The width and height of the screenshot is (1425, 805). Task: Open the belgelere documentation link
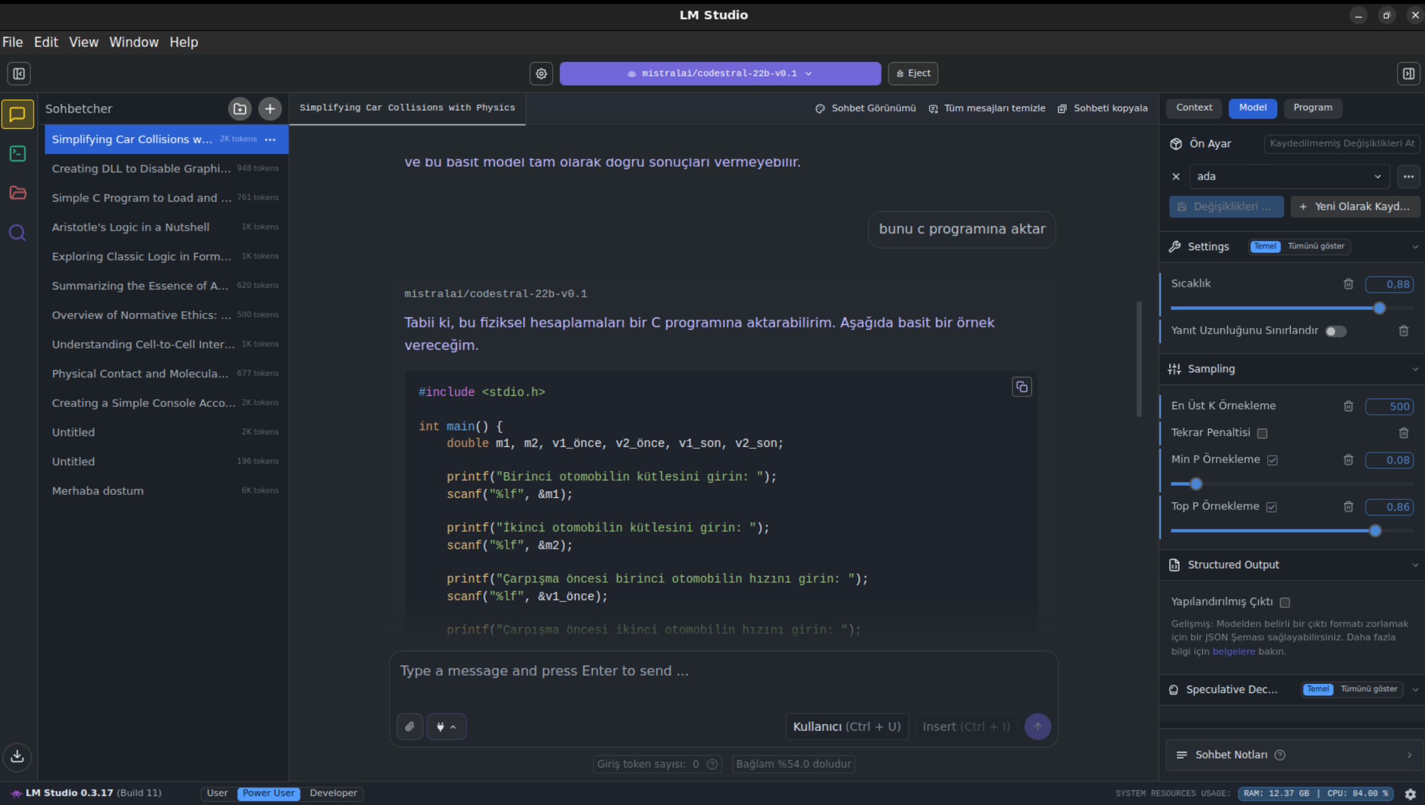click(1234, 652)
